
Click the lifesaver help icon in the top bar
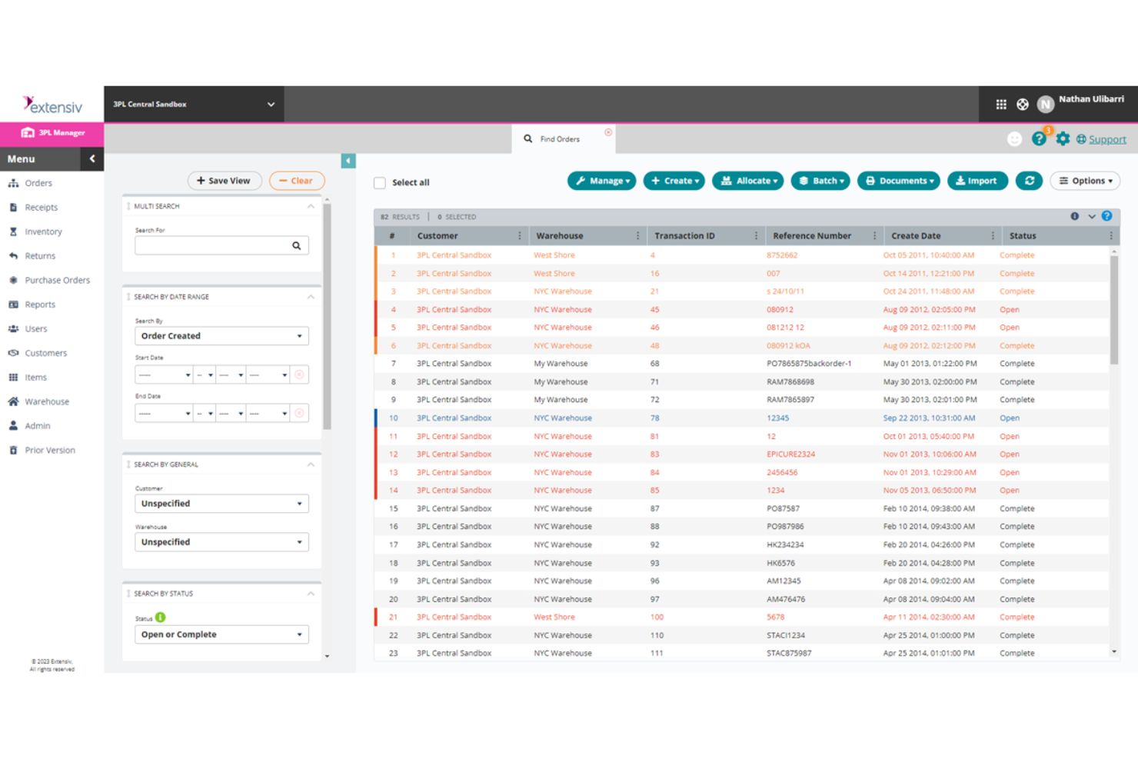(x=1023, y=105)
